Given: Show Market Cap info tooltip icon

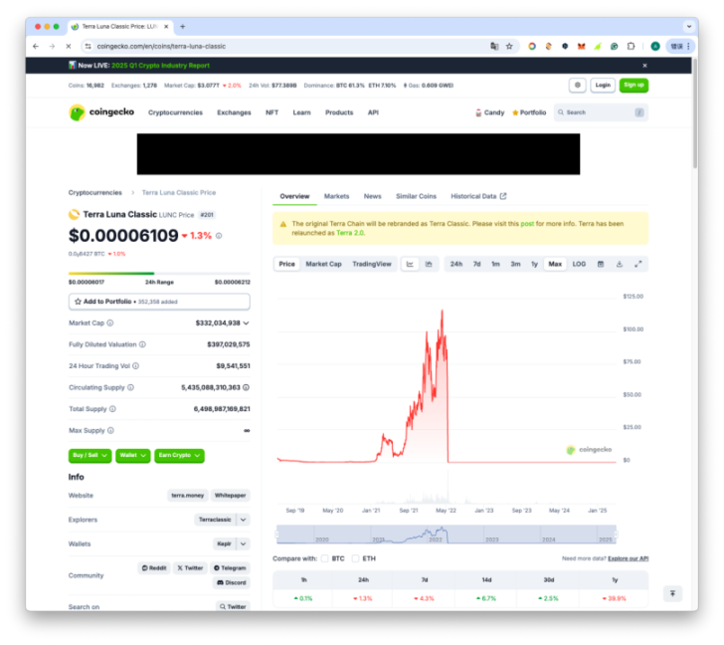Looking at the screenshot, I should (x=109, y=322).
